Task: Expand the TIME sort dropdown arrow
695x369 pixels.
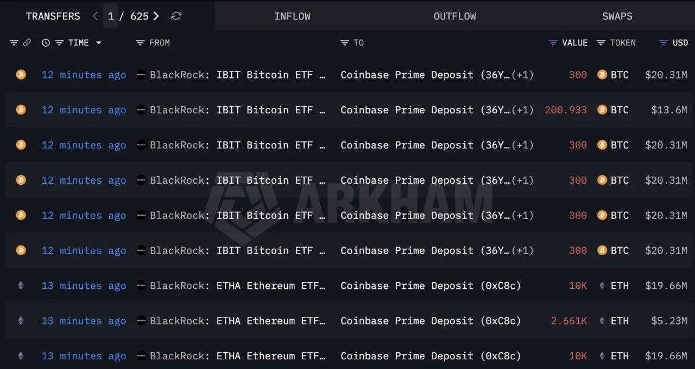Action: coord(98,43)
